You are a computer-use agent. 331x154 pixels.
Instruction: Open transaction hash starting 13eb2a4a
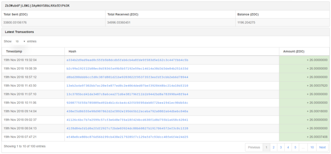click(x=127, y=86)
